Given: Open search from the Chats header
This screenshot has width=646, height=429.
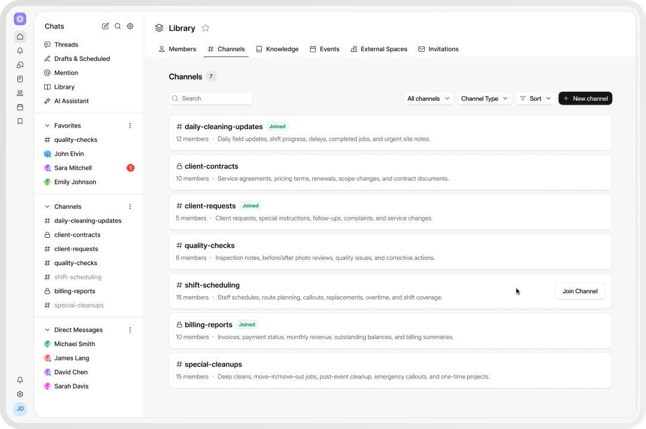Looking at the screenshot, I should (x=118, y=26).
